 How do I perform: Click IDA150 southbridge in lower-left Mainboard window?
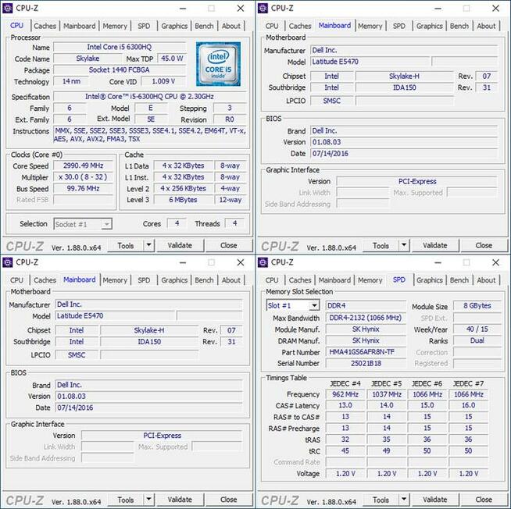coord(149,342)
